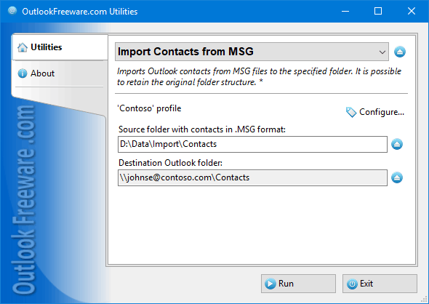The width and height of the screenshot is (429, 304).
Task: Click the Source folder label
Action: pyautogui.click(x=202, y=129)
